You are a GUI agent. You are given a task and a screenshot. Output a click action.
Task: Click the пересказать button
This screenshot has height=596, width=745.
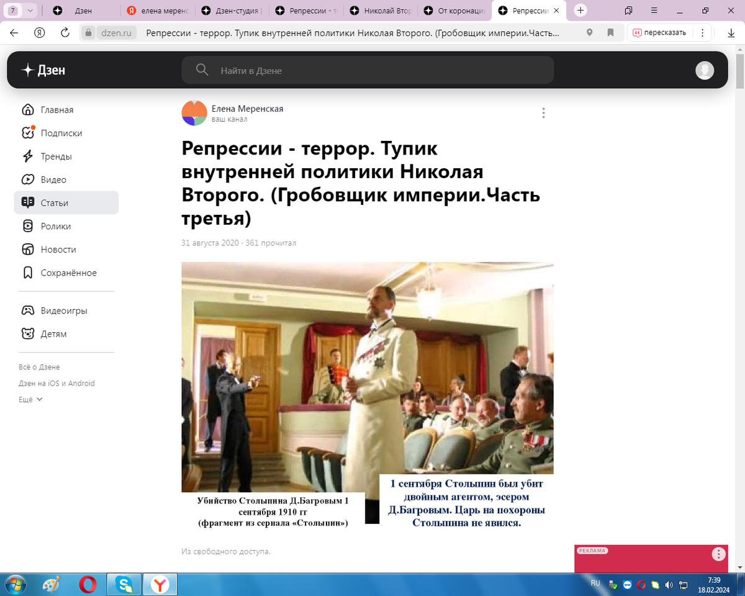(x=659, y=33)
